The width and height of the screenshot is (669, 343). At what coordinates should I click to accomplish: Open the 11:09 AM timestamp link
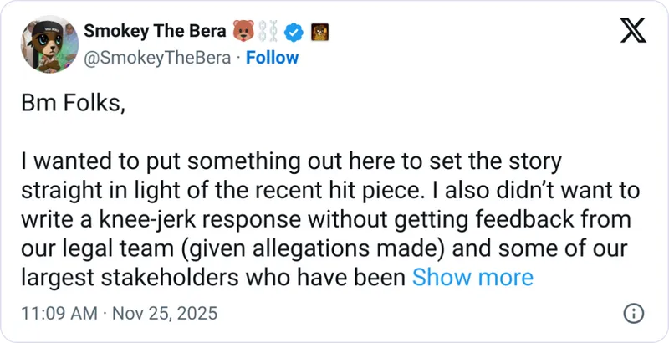point(57,314)
